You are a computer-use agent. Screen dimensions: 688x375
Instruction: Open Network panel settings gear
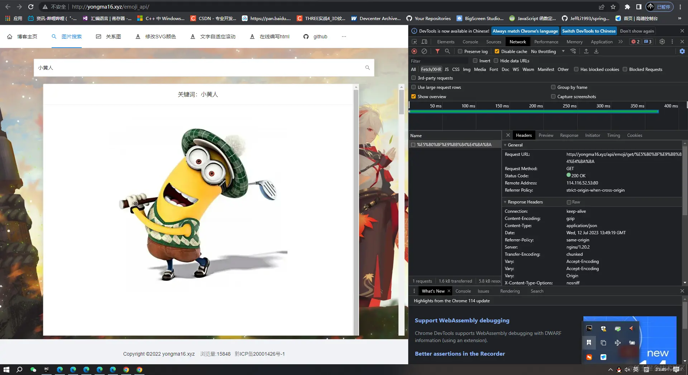coord(682,52)
